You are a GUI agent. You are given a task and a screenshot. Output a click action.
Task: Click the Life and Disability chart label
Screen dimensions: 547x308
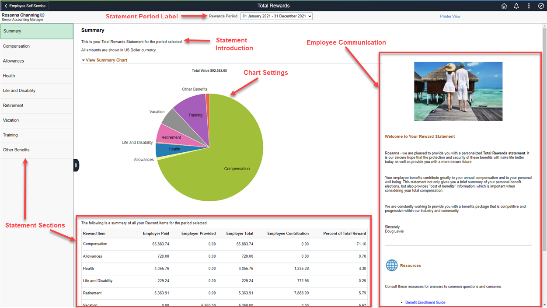(x=137, y=143)
